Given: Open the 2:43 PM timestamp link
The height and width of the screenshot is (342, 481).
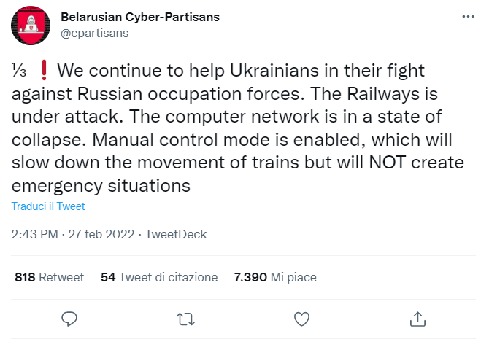Looking at the screenshot, I should [34, 235].
